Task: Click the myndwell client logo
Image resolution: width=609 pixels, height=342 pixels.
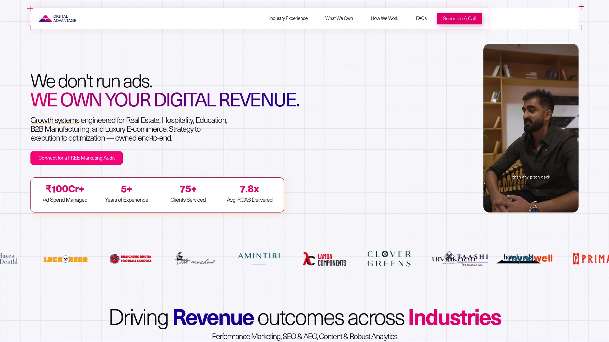Action: (530, 258)
